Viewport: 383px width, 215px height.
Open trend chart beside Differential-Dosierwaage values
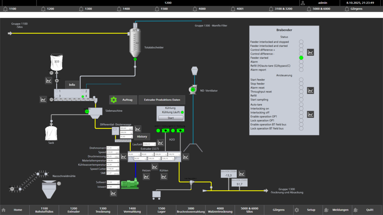(x=138, y=129)
